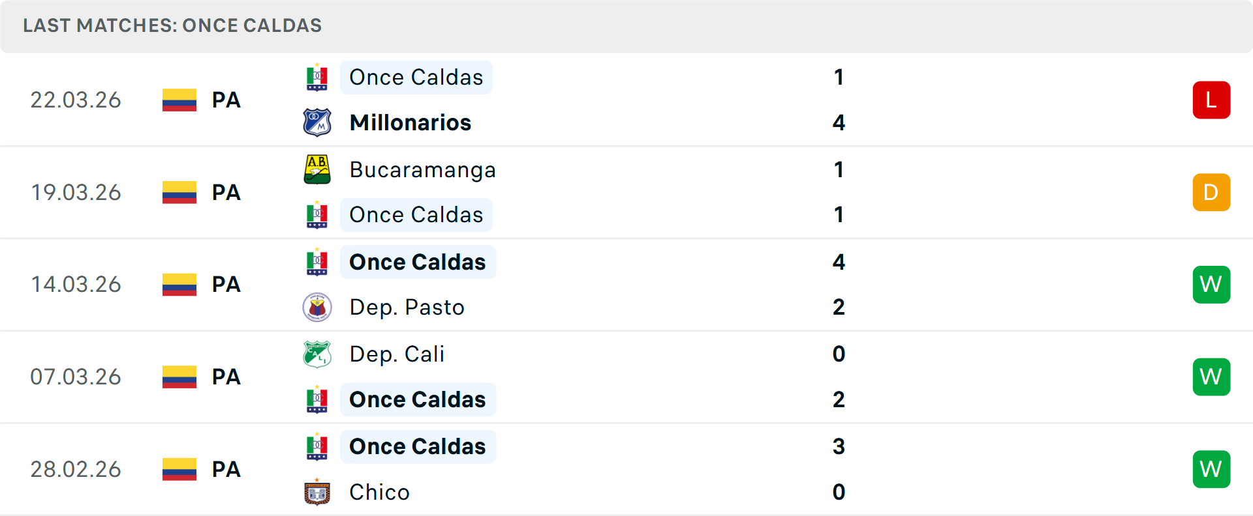Open the Dep. Cali team link
The image size is (1253, 516).
(x=397, y=354)
